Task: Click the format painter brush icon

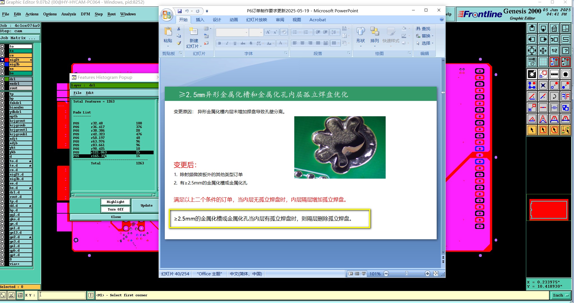Action: pyautogui.click(x=179, y=43)
